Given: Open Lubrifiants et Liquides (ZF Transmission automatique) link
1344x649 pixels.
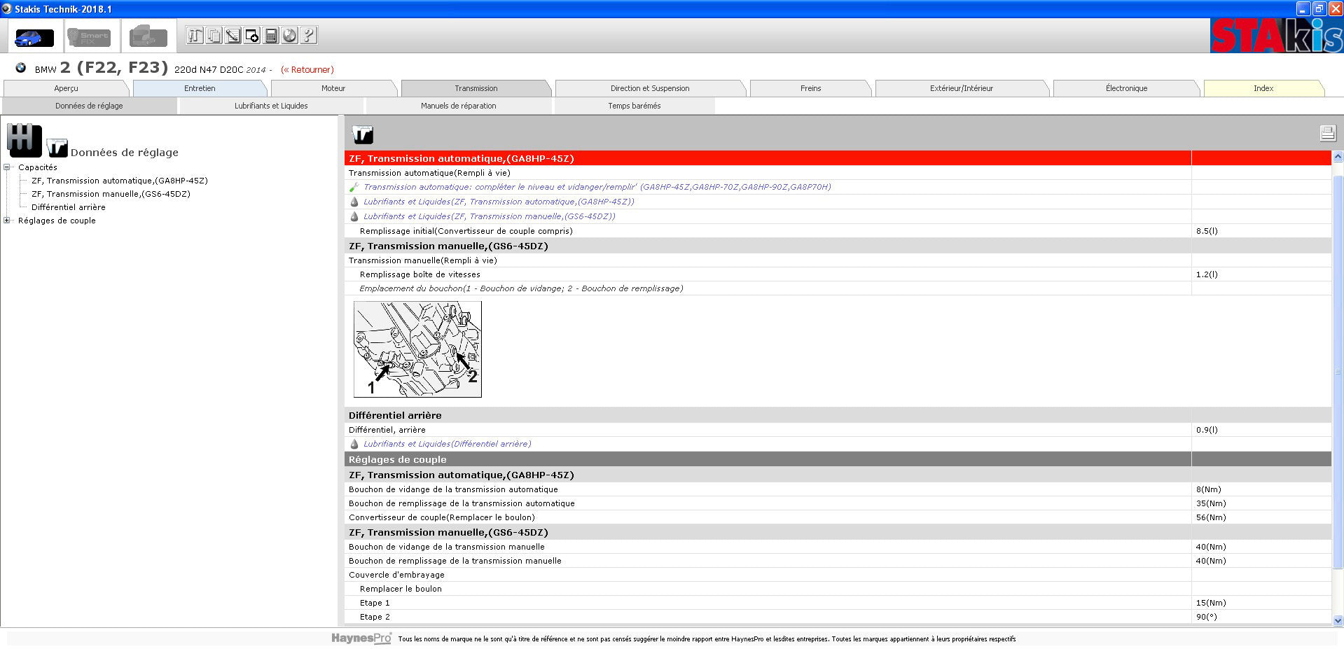Looking at the screenshot, I should (499, 202).
